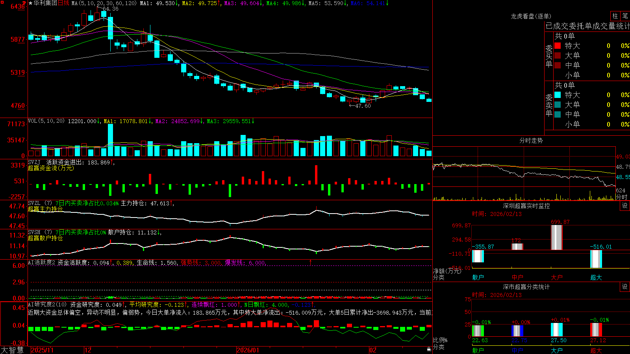Image resolution: width=630 pixels, height=354 pixels.
Task: Click the cyan 特大 sell order square
Action: coord(558,95)
